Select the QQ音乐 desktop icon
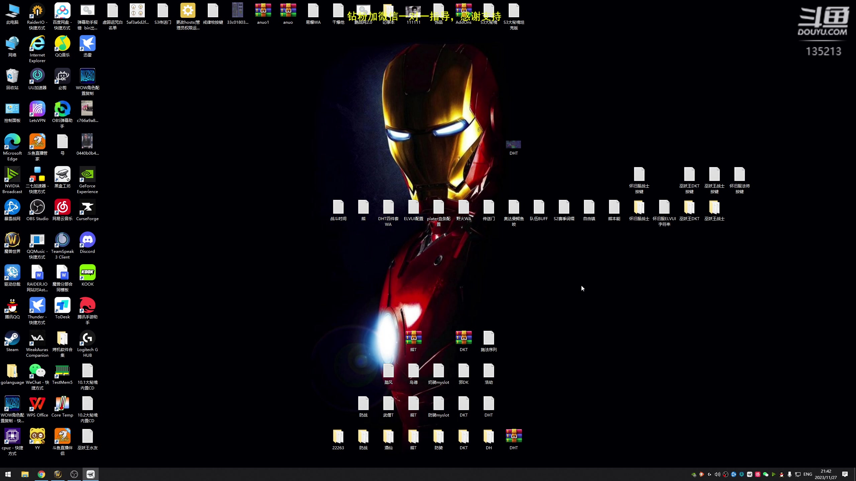Image resolution: width=856 pixels, height=481 pixels. click(x=62, y=46)
